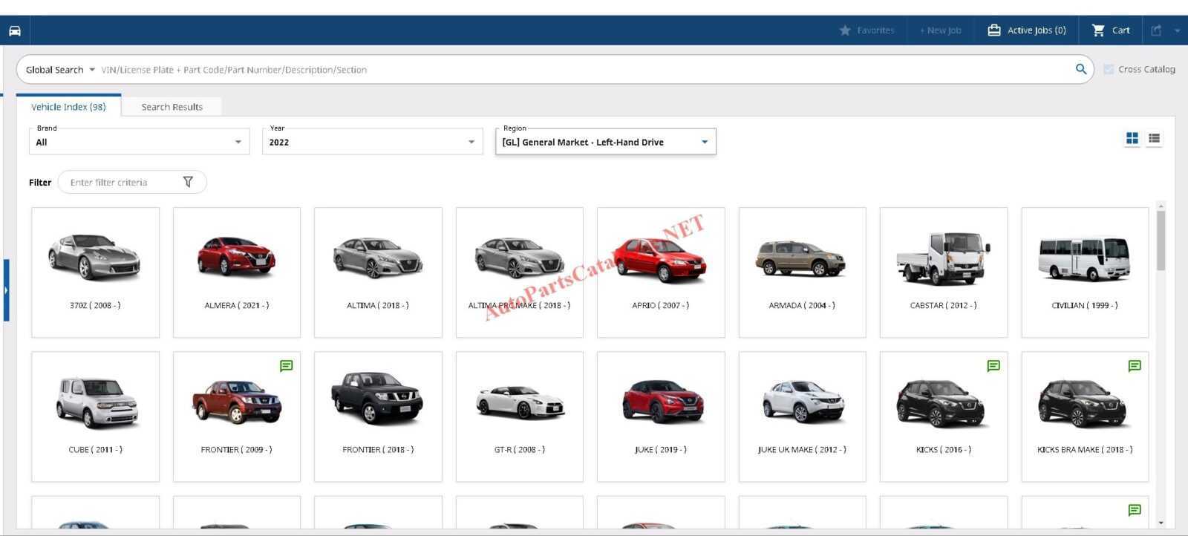Click the export share icon in header
1188x536 pixels.
(x=1156, y=30)
